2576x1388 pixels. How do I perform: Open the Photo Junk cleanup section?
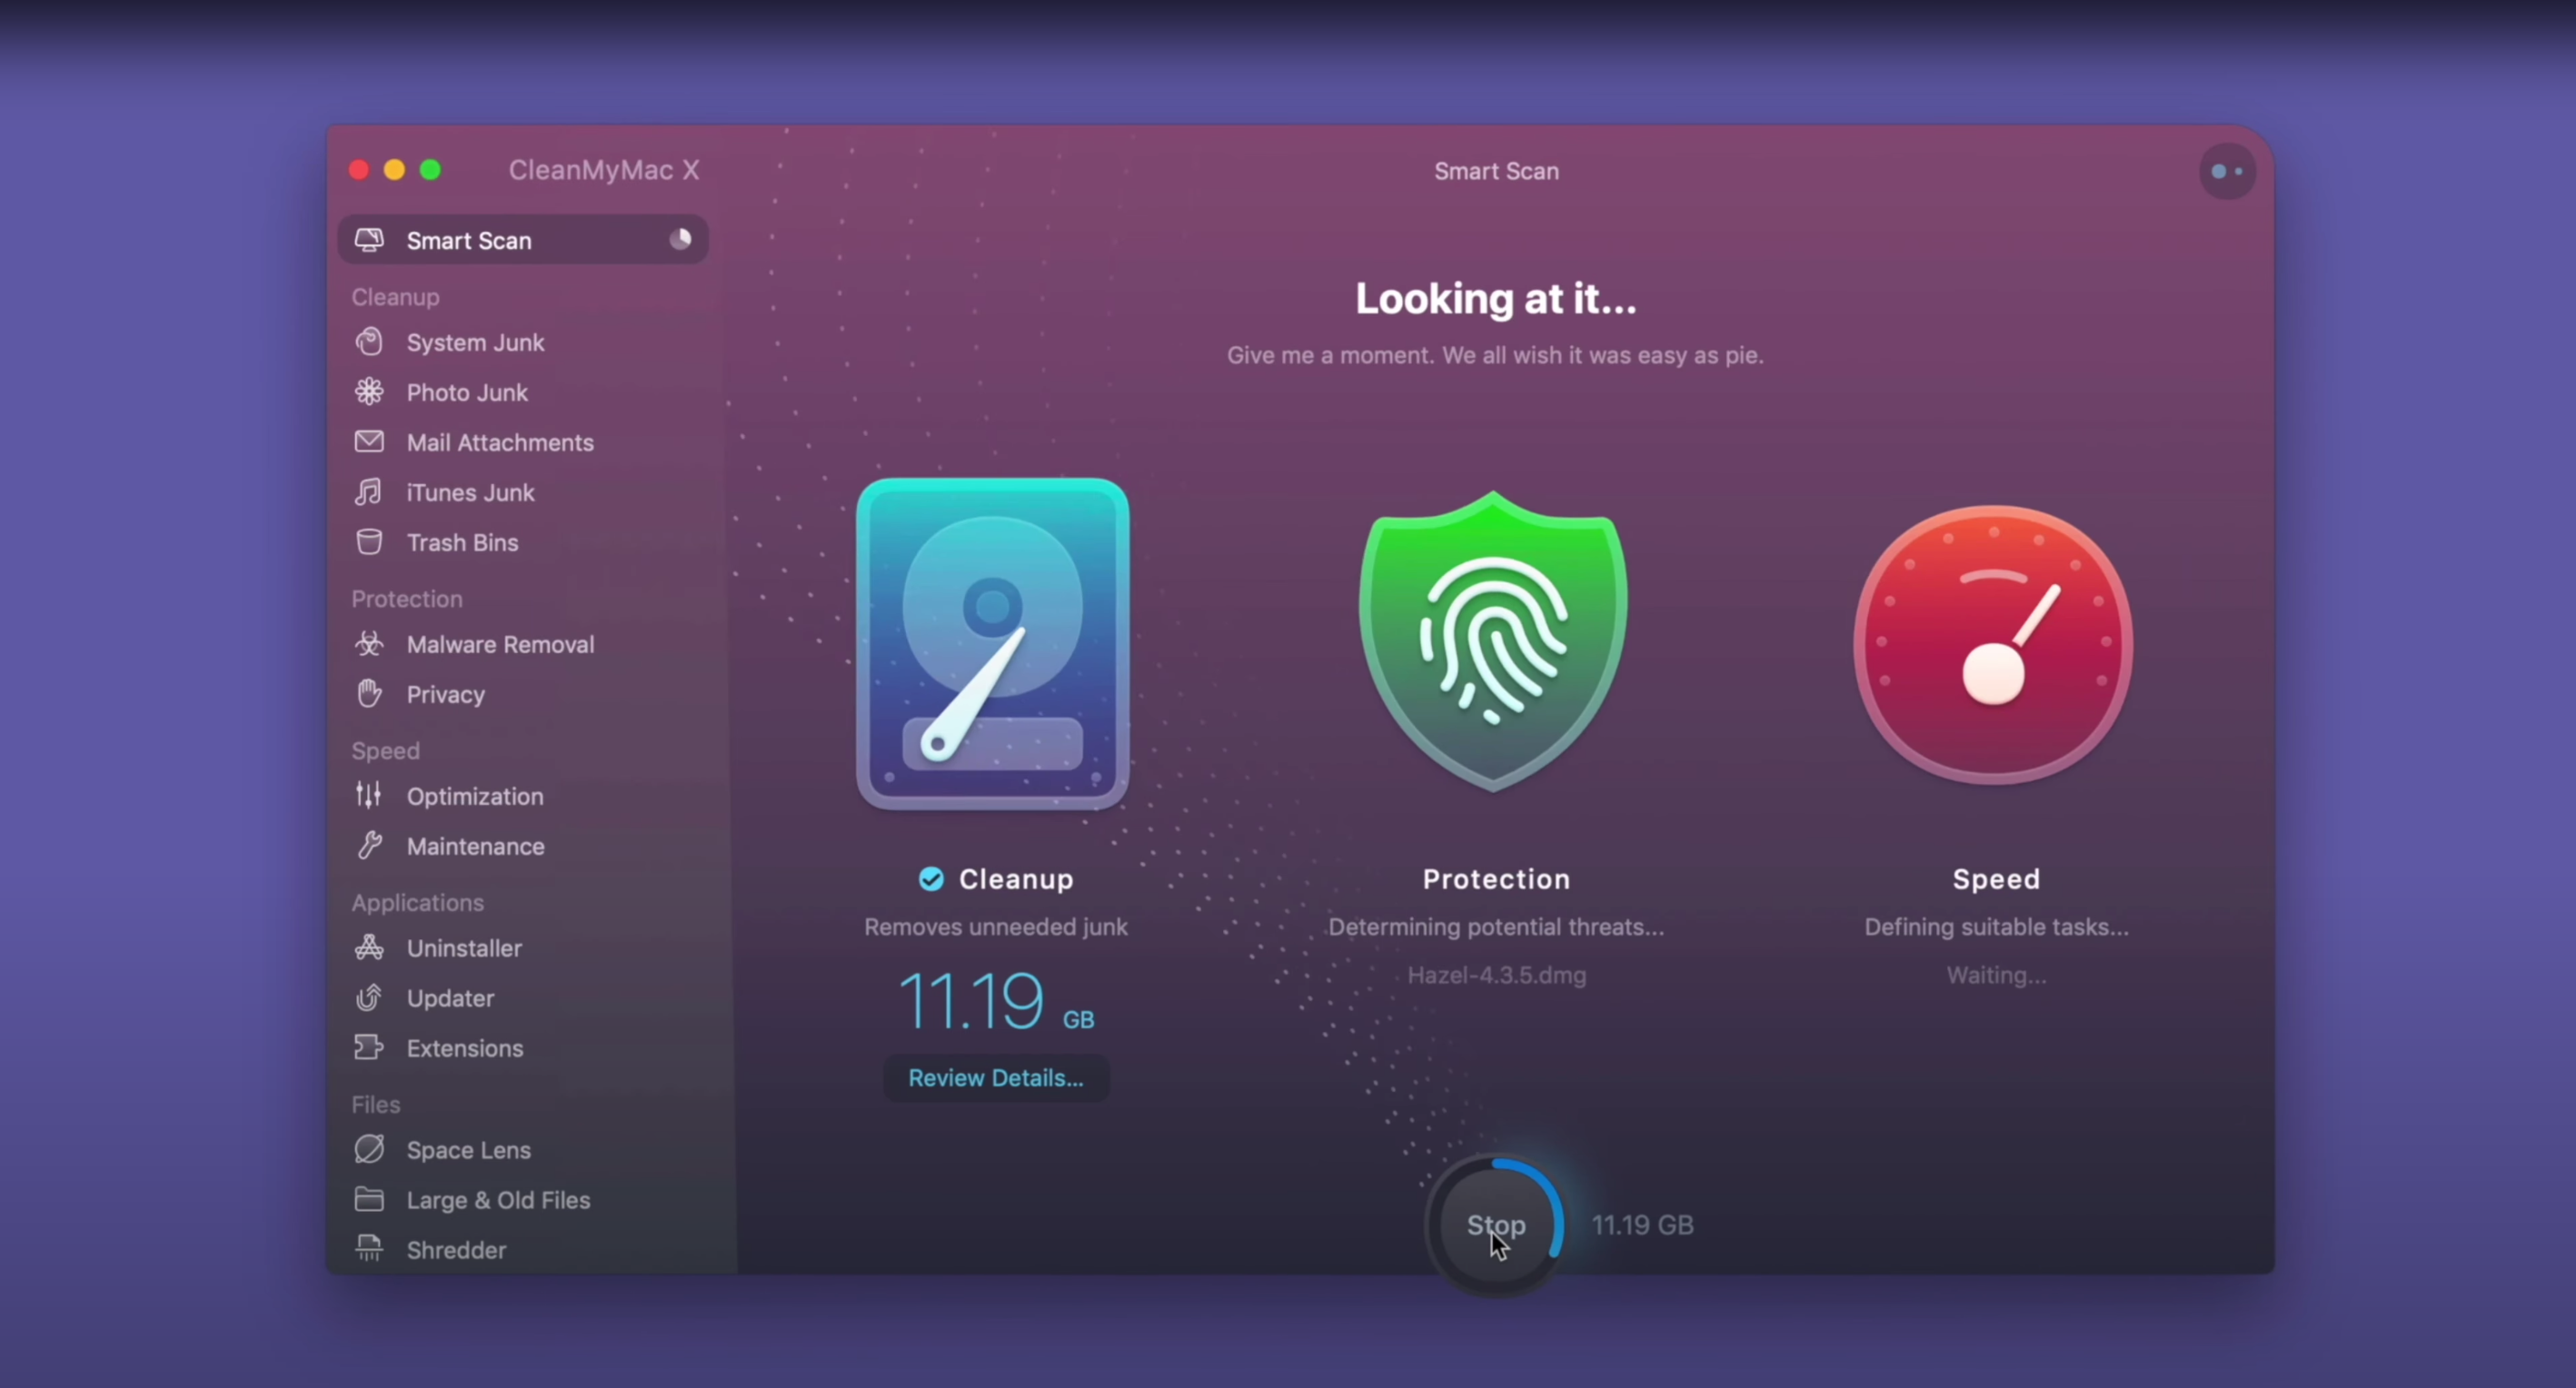(465, 392)
